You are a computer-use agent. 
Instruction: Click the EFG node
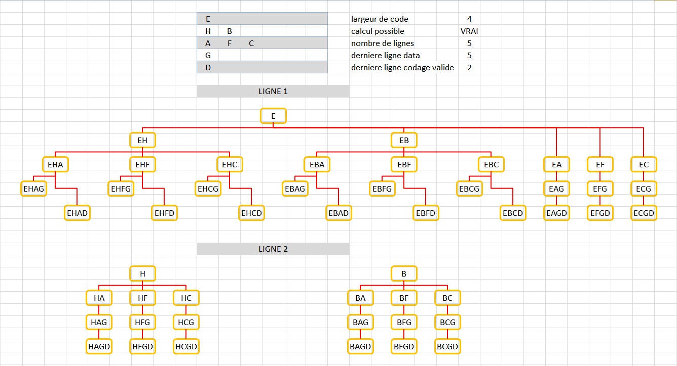coord(600,189)
